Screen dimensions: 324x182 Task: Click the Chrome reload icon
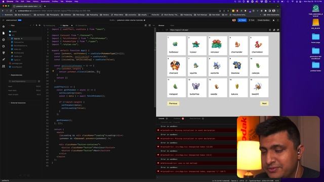[x=11, y=11]
